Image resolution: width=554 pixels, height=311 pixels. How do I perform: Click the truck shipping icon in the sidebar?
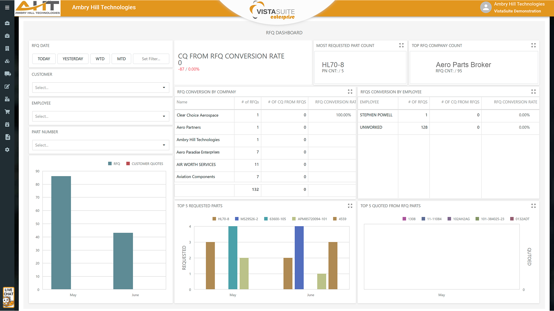point(7,74)
